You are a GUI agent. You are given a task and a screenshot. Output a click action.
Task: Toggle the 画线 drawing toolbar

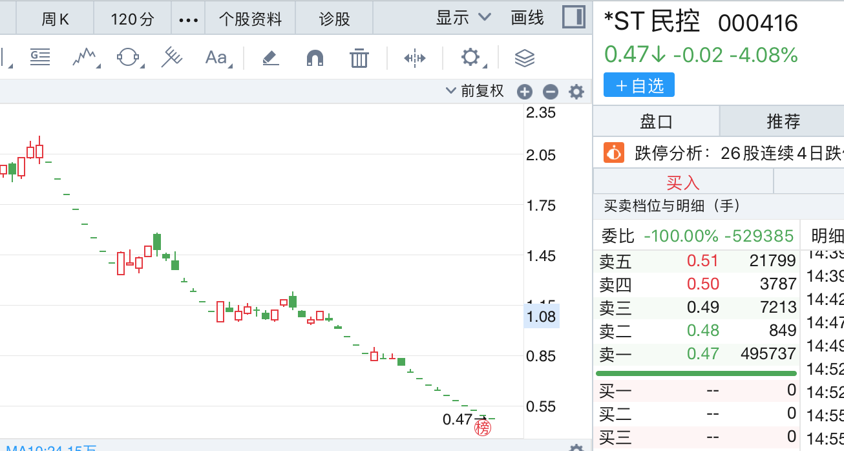(x=527, y=18)
